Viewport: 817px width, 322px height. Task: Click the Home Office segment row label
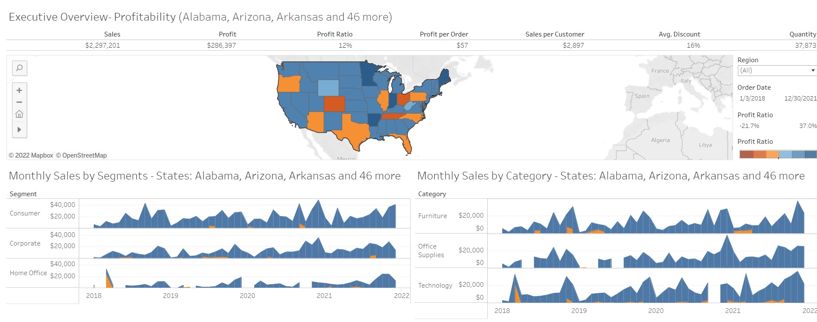(28, 273)
